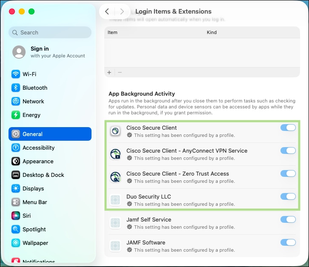The image size is (309, 267).
Task: Click the Network globe icon
Action: [x=16, y=102]
